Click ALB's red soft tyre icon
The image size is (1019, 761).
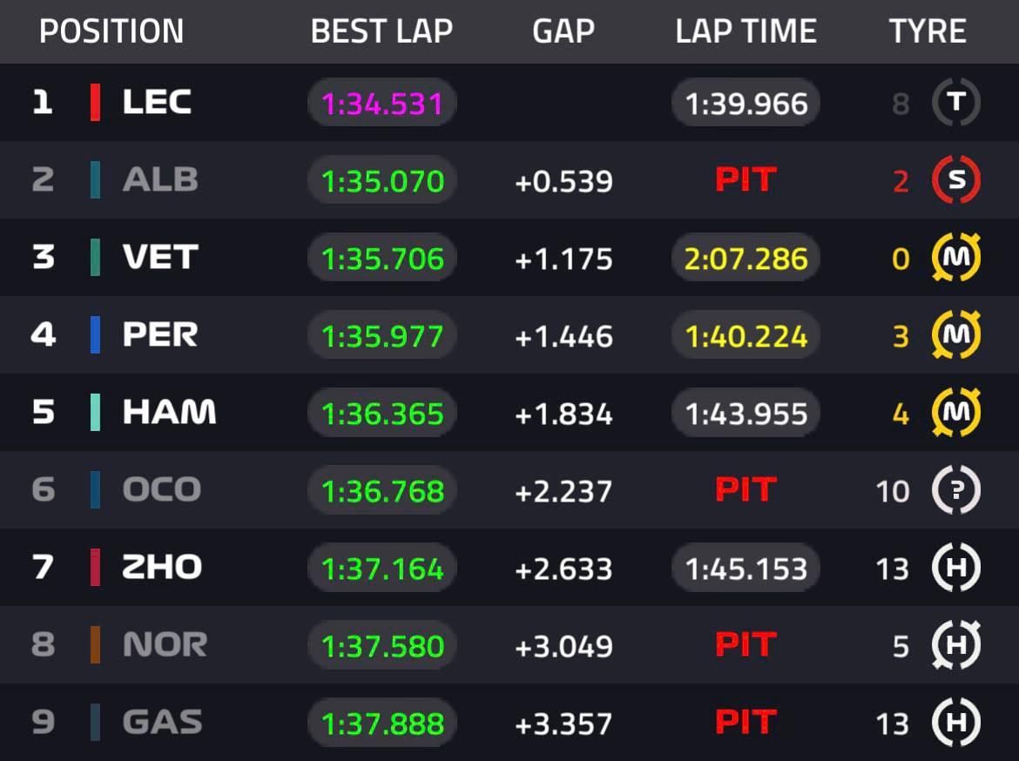coord(956,180)
